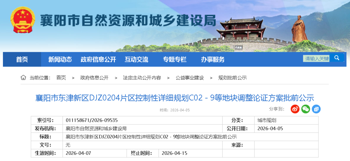Click the blue copy-link share icon

pos(316,109)
